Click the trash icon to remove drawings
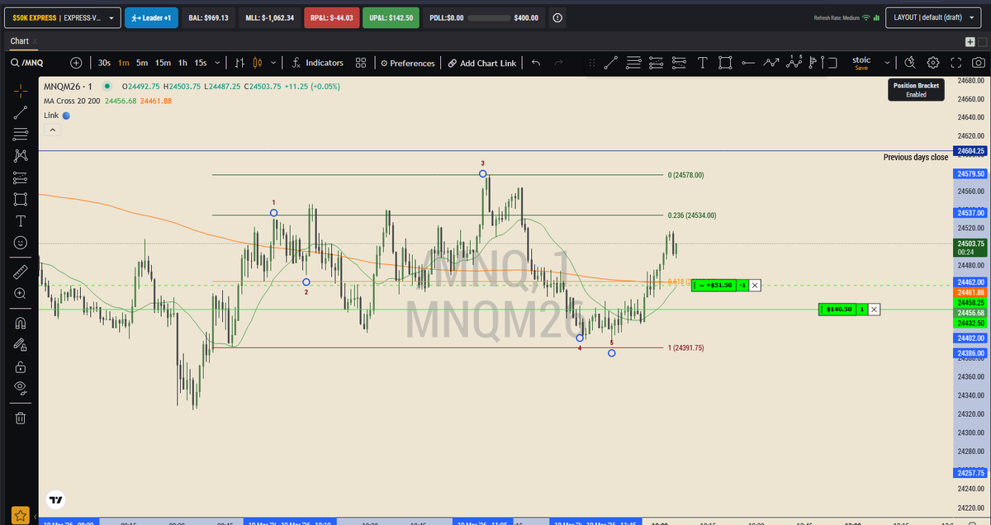 point(21,418)
